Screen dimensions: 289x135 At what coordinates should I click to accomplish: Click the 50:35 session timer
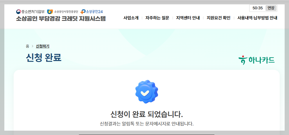(258, 8)
